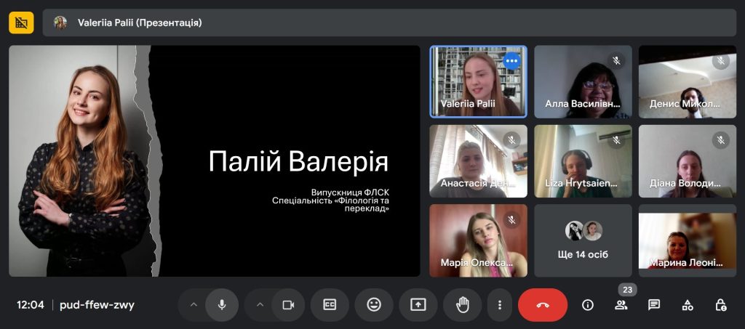Turn on closed captions

click(x=330, y=305)
